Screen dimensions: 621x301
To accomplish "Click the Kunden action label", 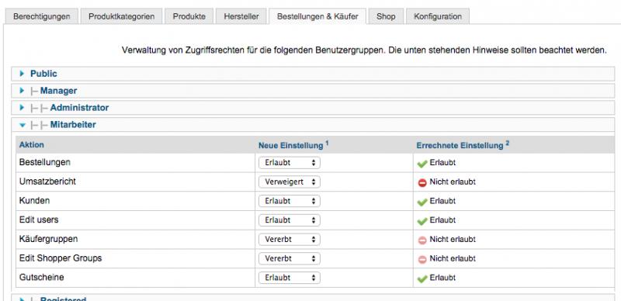I will [34, 200].
